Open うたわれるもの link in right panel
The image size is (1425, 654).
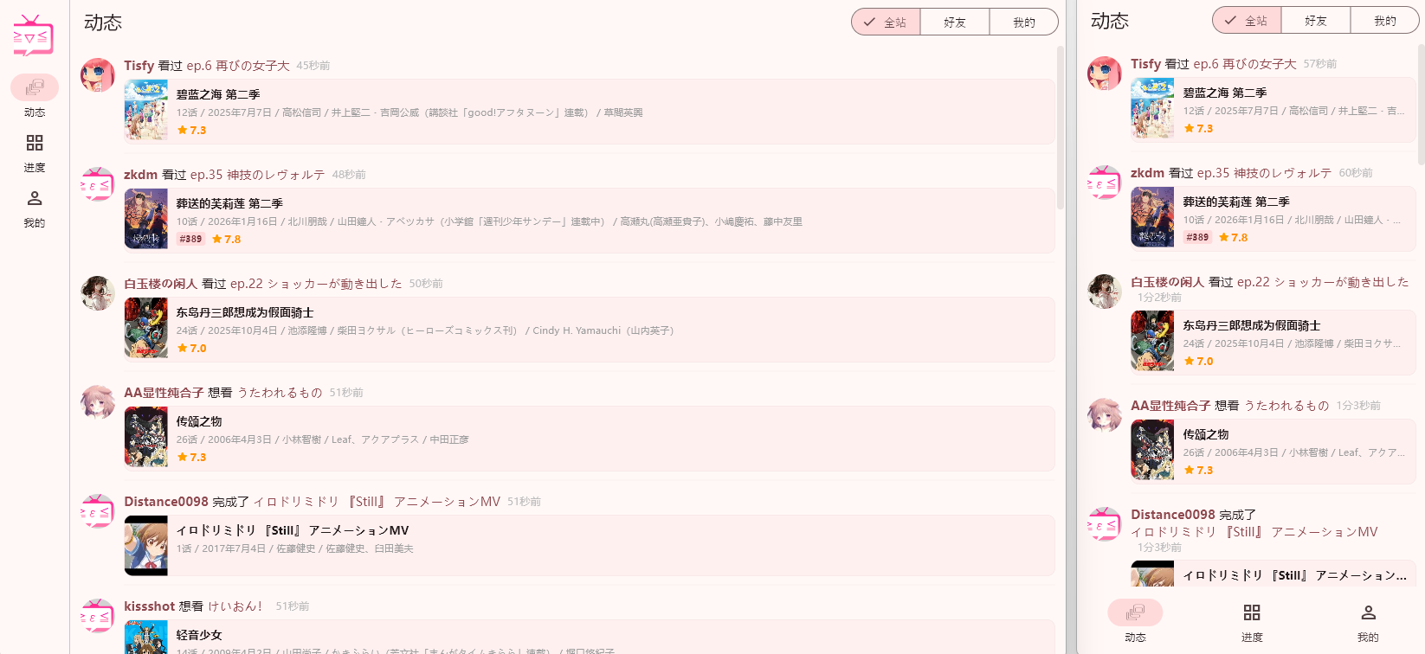[1286, 406]
